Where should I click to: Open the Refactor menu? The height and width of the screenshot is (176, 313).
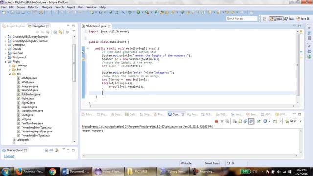[x=33, y=7]
